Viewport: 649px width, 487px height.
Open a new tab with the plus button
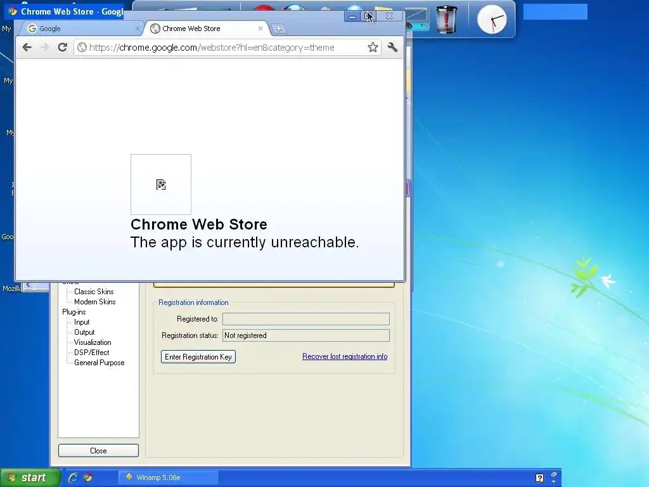[x=279, y=29]
